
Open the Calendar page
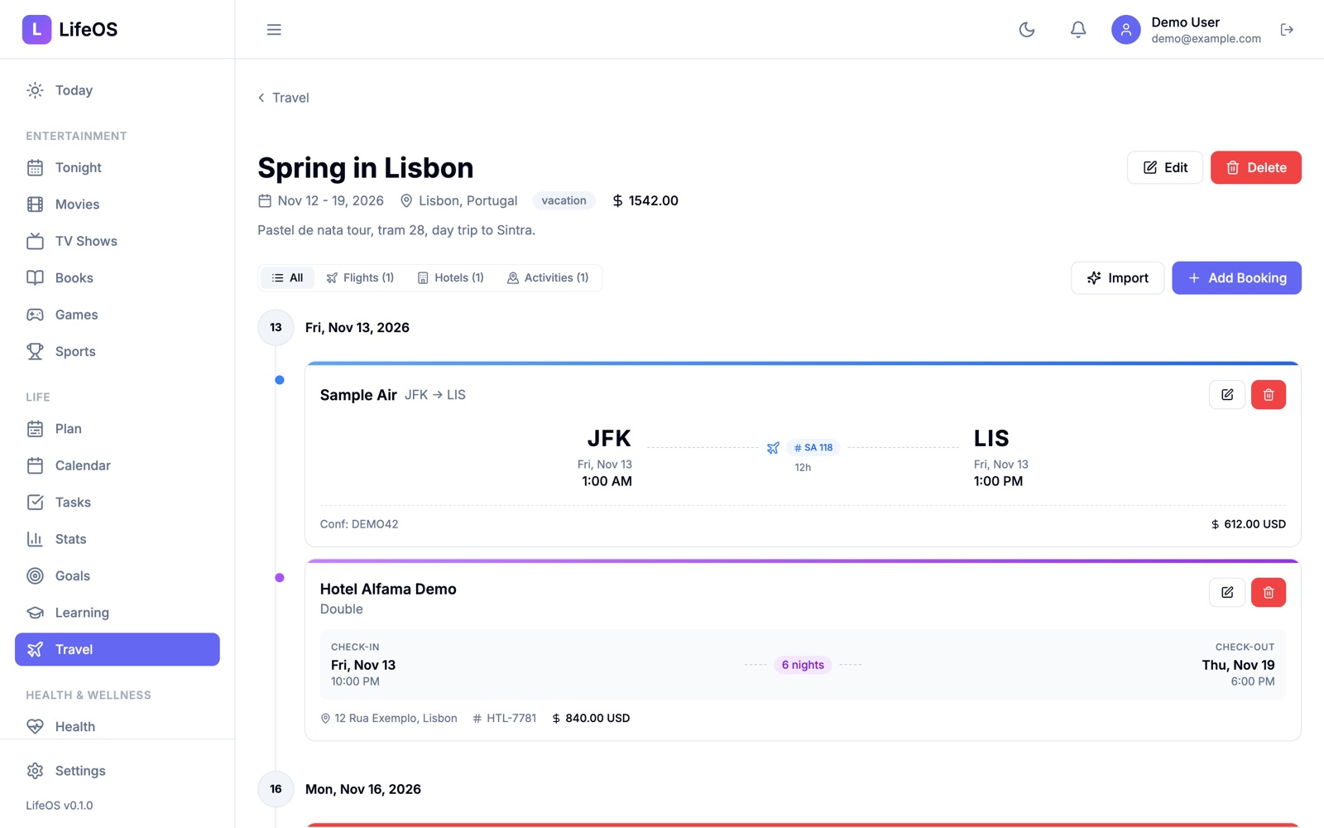coord(118,465)
